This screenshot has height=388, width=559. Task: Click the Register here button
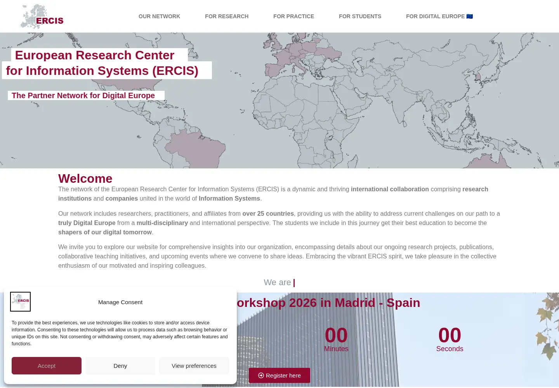coord(279,375)
